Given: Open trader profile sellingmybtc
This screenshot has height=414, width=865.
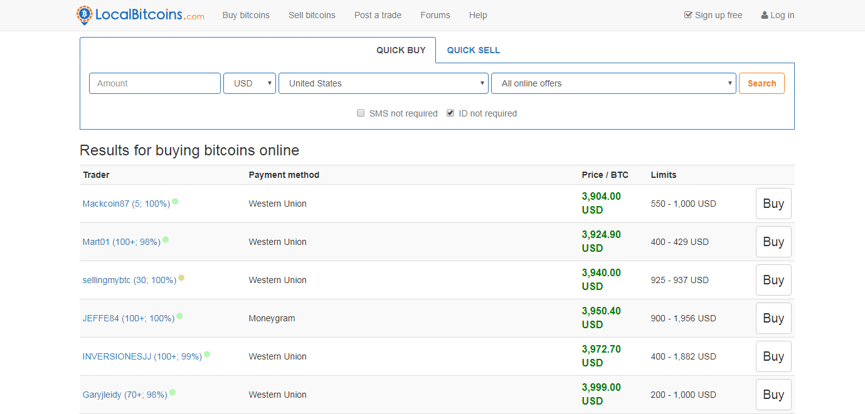Looking at the screenshot, I should 129,280.
